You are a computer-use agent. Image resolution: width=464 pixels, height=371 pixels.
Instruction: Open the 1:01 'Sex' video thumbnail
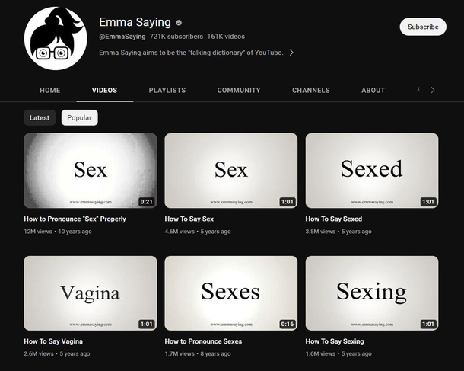[231, 171]
